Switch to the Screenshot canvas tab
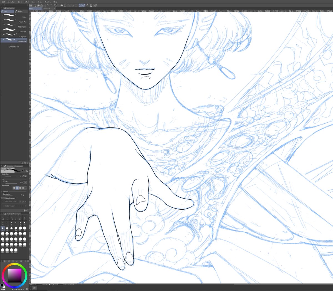 pyautogui.click(x=49, y=9)
